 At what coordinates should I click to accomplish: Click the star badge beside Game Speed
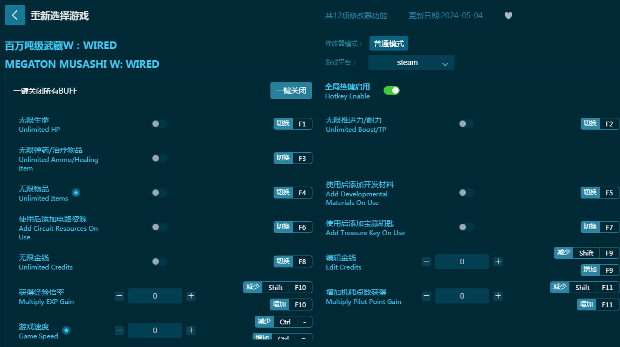tap(66, 330)
